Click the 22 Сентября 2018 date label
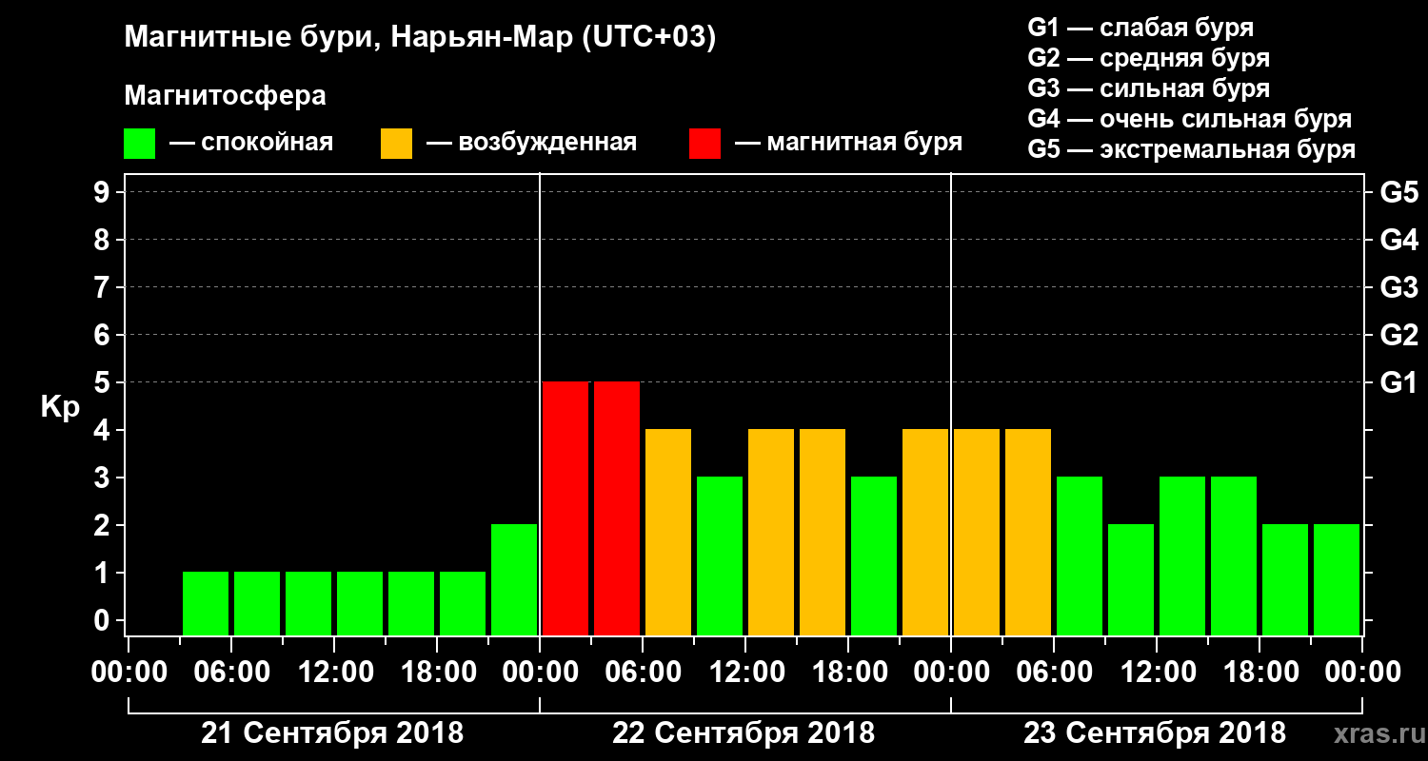1428x761 pixels. [x=744, y=733]
